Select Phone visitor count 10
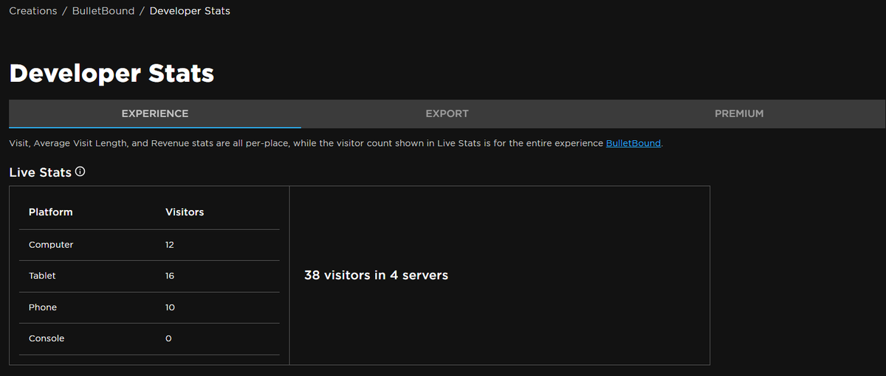The width and height of the screenshot is (886, 376). pos(170,307)
